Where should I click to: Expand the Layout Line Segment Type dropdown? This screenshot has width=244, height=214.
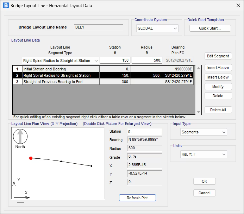pos(60,61)
